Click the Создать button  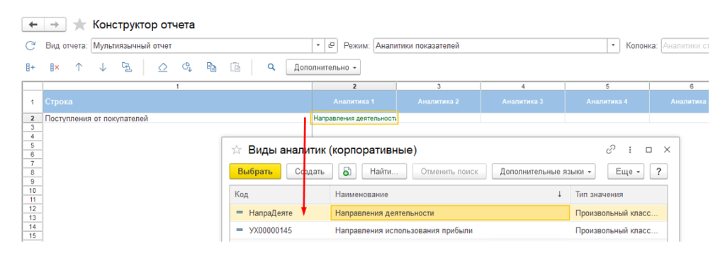(310, 172)
